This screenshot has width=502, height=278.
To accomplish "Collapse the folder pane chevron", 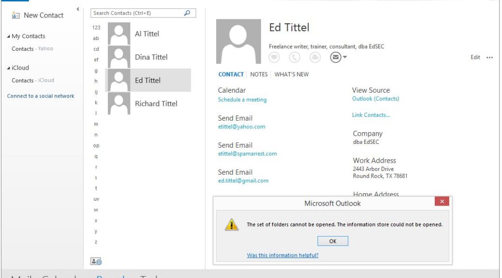I will [78, 9].
